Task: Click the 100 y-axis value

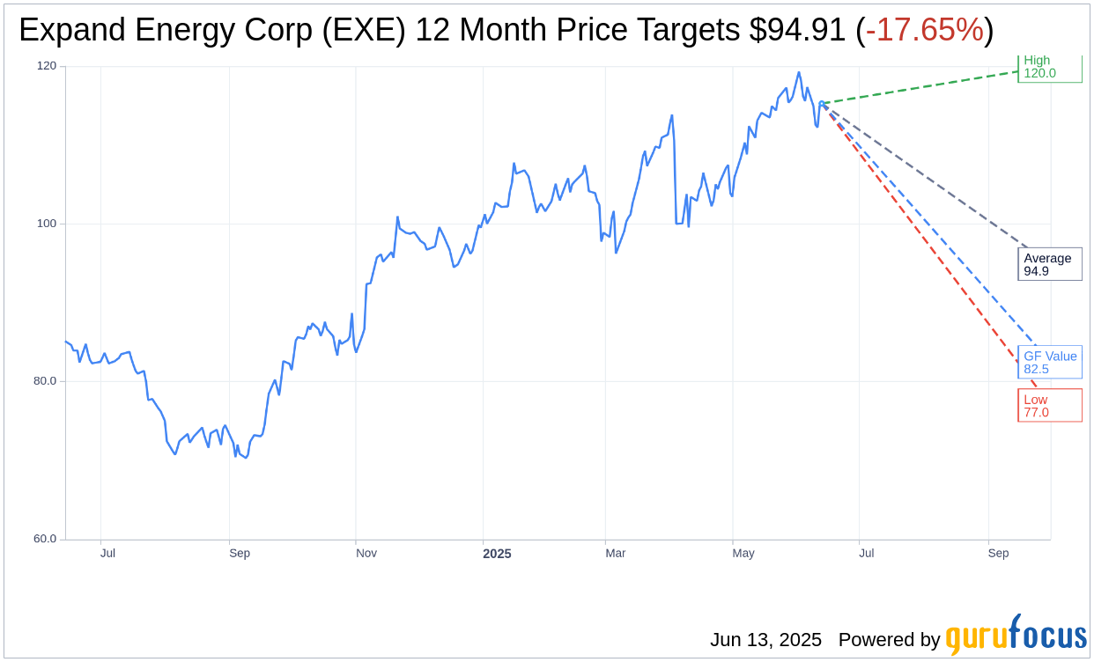Action: 47,224
